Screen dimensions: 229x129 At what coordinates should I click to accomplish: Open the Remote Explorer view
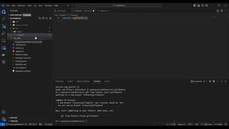click(4, 40)
